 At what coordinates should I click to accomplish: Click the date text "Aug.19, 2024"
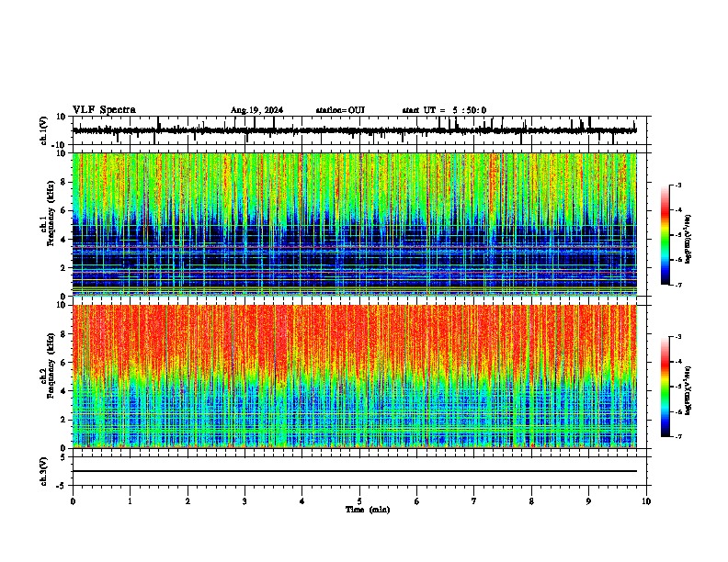click(x=256, y=110)
